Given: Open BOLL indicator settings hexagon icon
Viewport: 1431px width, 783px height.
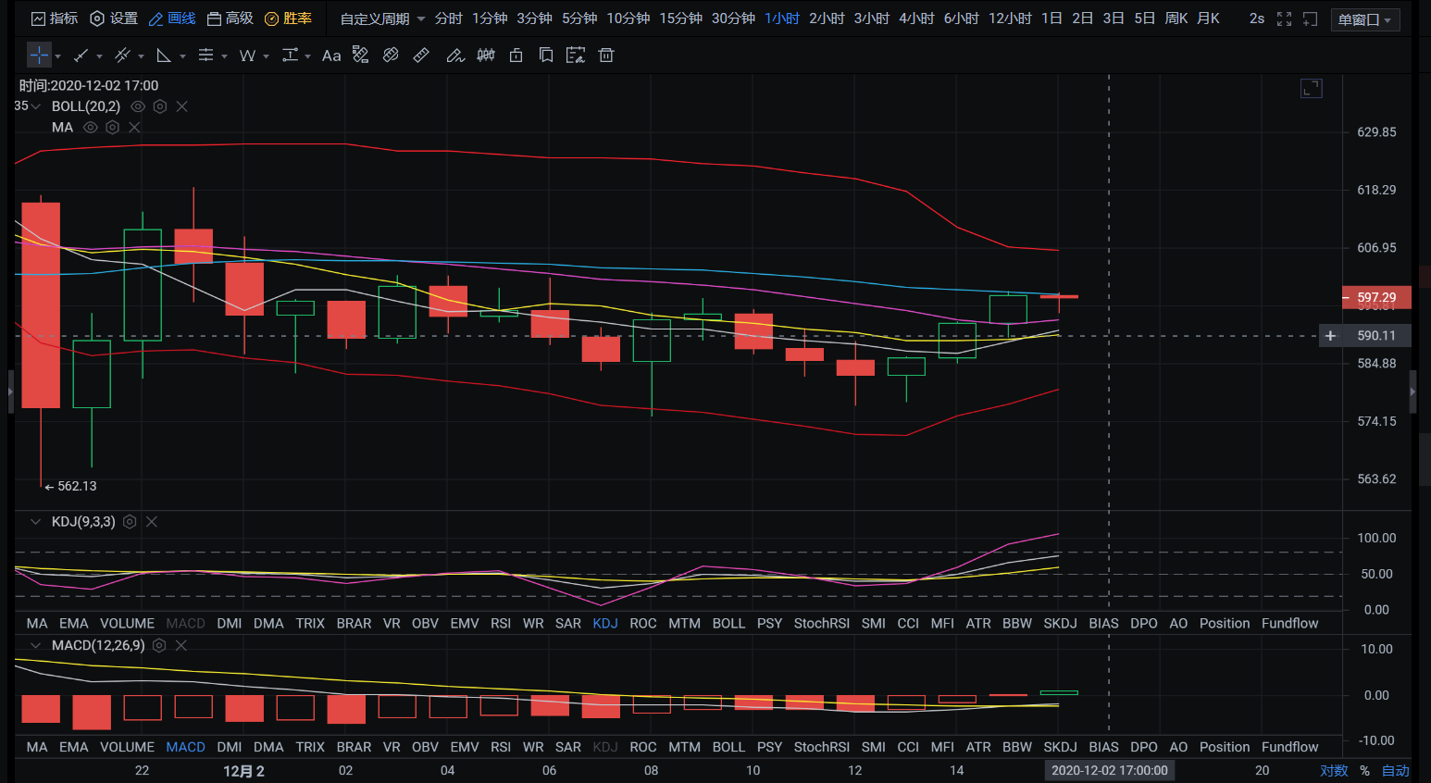Looking at the screenshot, I should click(x=160, y=106).
